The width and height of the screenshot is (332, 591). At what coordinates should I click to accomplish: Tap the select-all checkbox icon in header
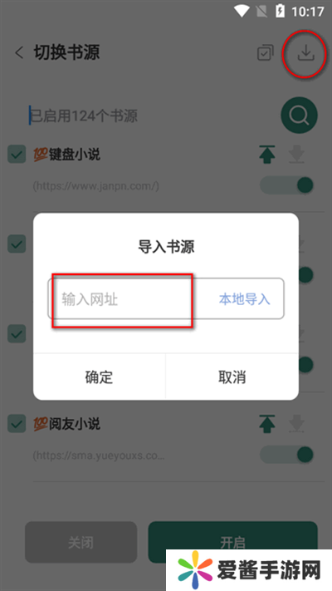pos(266,53)
